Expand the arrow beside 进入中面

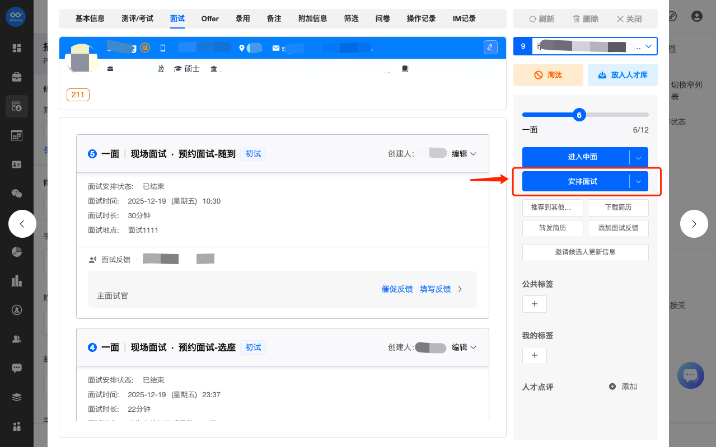point(639,157)
